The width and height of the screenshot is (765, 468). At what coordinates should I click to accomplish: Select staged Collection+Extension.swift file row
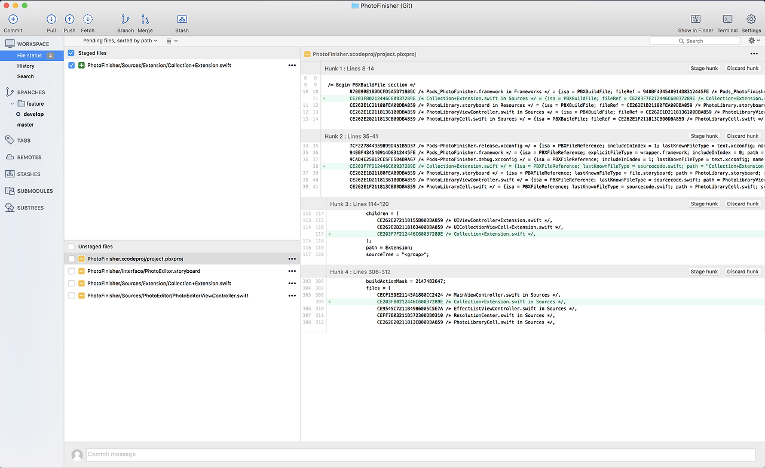(182, 65)
